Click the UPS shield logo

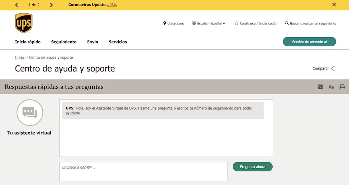[24, 23]
